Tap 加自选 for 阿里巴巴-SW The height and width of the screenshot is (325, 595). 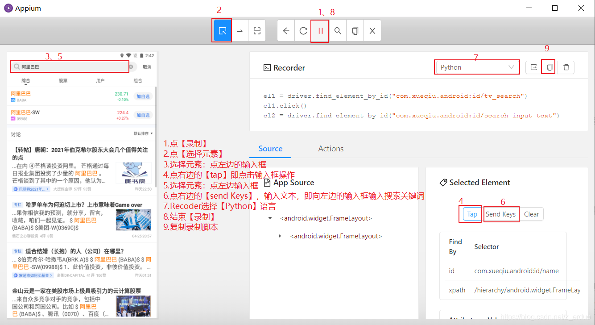click(x=143, y=115)
